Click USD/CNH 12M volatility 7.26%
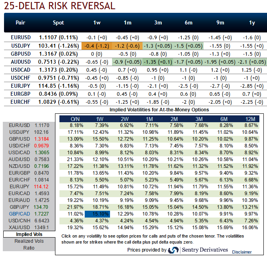 (x=251, y=221)
